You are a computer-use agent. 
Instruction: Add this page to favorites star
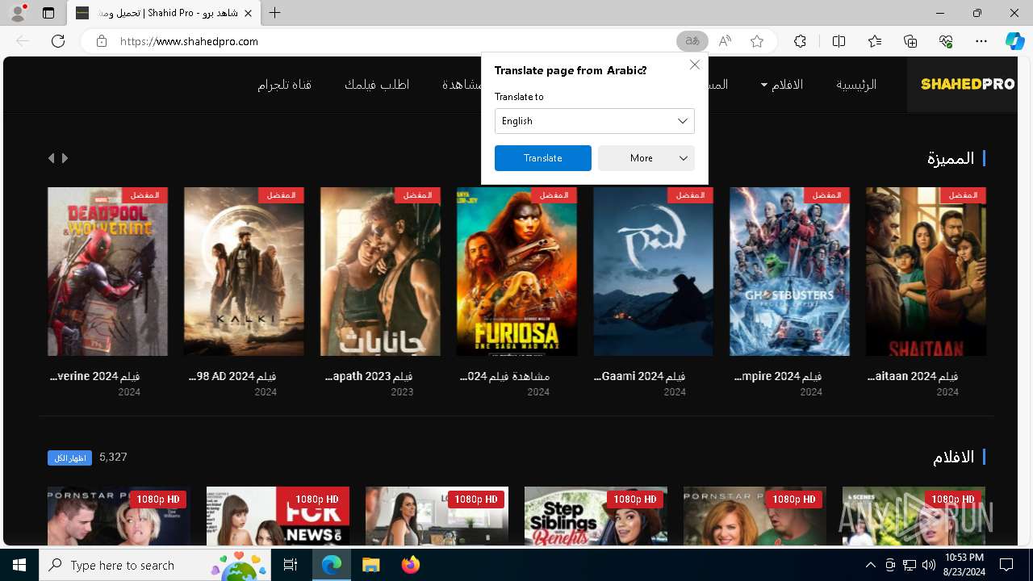pos(757,41)
